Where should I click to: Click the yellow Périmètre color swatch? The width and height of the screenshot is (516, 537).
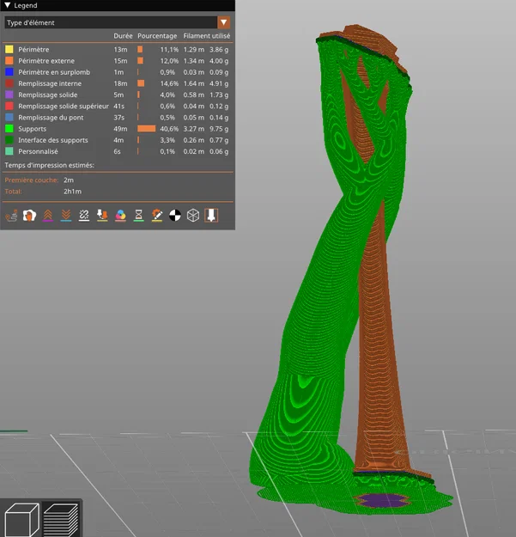pyautogui.click(x=9, y=49)
